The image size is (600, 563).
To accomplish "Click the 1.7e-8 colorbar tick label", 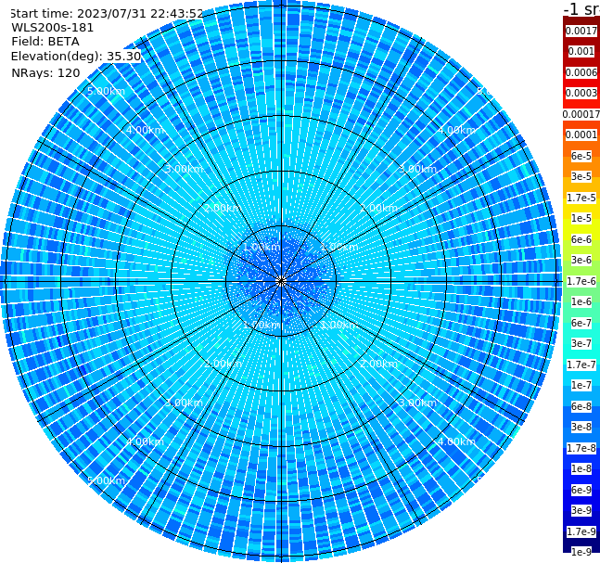I will (581, 448).
